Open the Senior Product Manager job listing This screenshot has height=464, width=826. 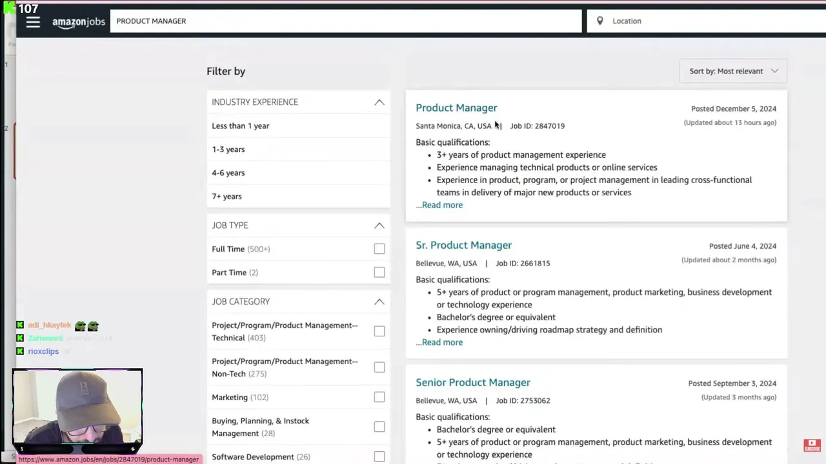[473, 382]
